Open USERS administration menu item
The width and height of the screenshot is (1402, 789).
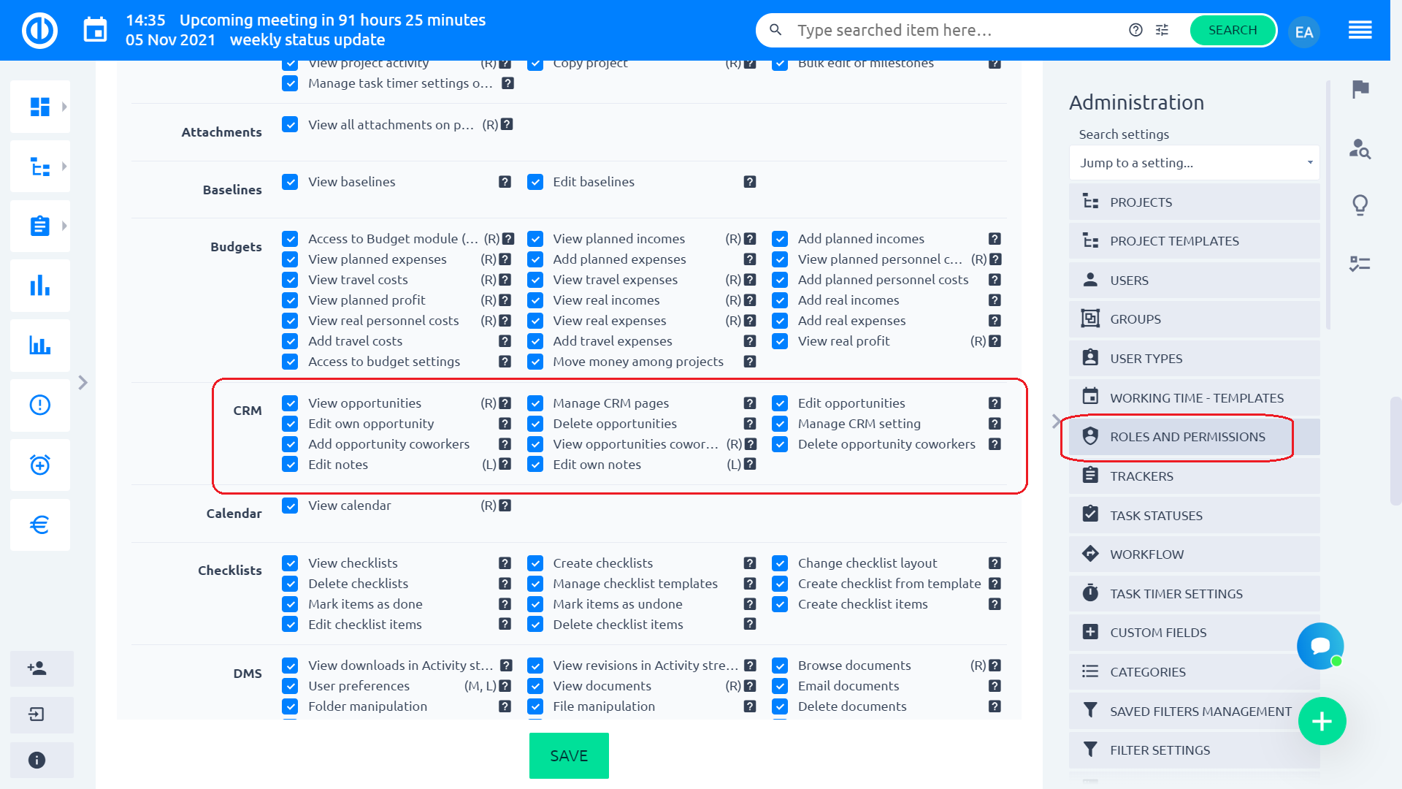tap(1194, 281)
